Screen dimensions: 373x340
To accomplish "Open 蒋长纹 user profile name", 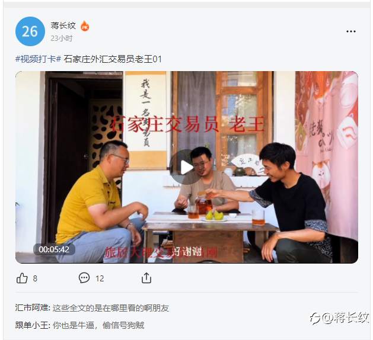I will 63,25.
